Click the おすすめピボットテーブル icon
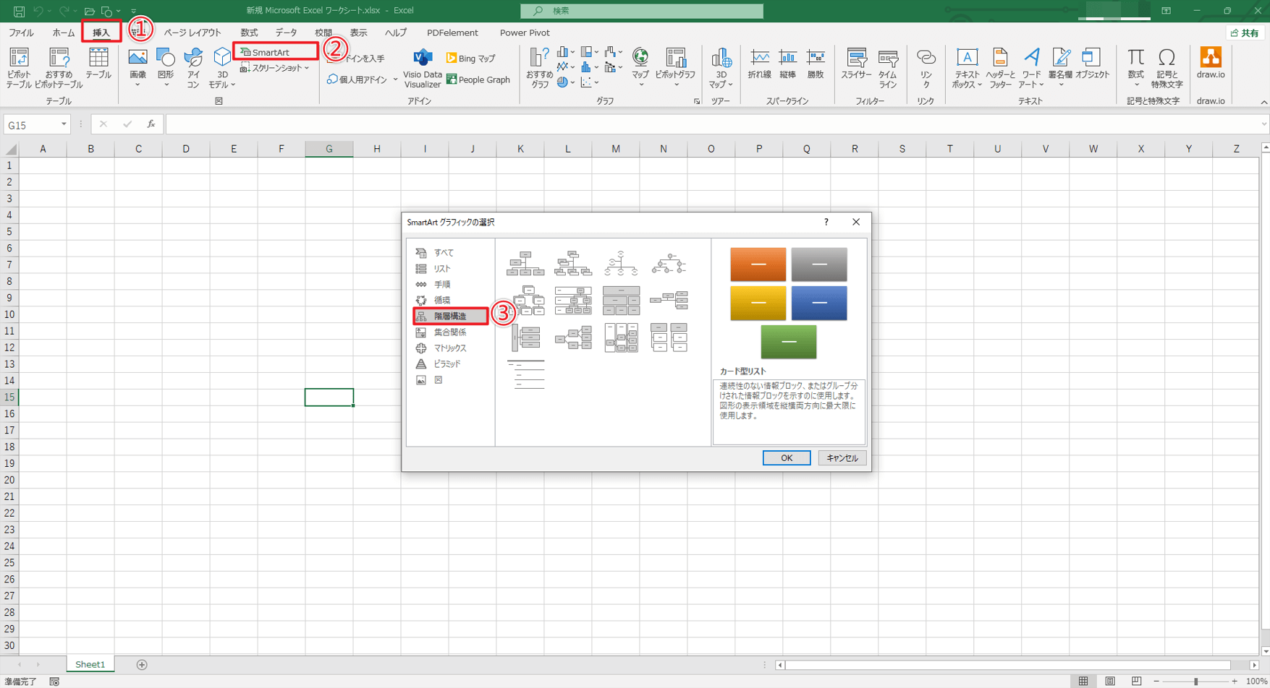 tap(59, 68)
